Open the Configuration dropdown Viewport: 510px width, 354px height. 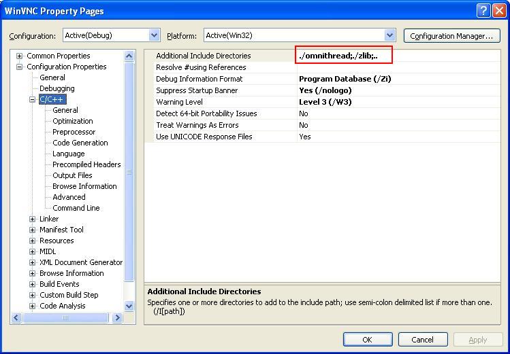[154, 35]
